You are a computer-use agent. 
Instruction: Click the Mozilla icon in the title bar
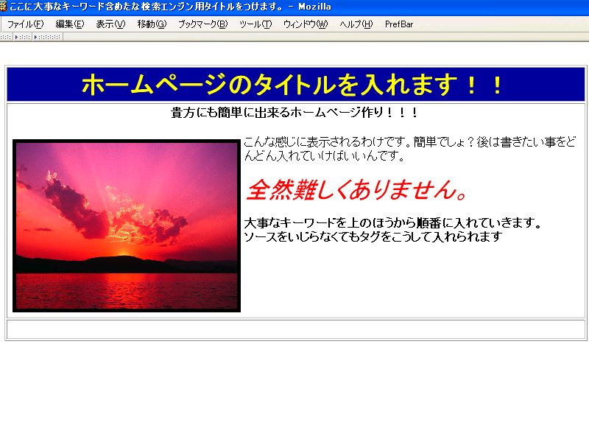tap(3, 6)
